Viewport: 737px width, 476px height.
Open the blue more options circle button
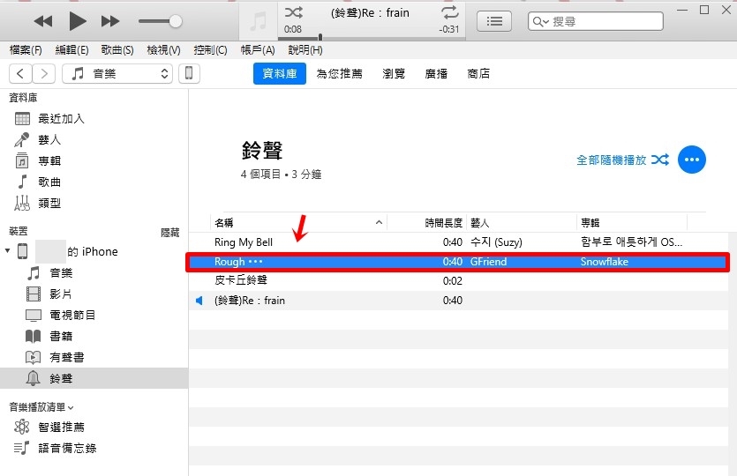pyautogui.click(x=691, y=160)
